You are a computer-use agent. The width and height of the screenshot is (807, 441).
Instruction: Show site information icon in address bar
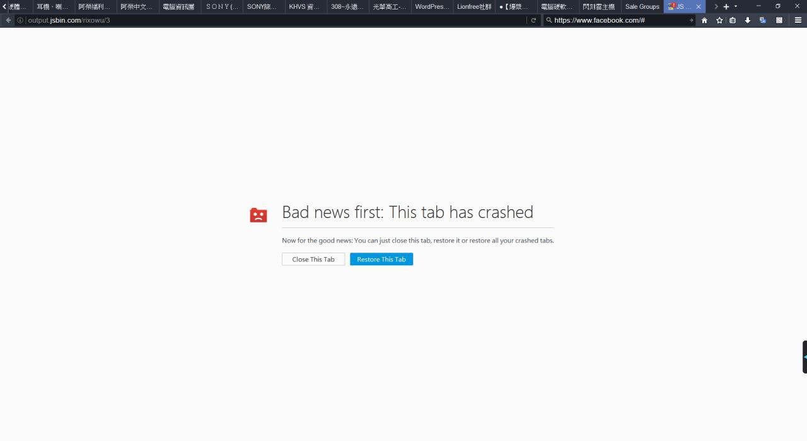pyautogui.click(x=20, y=20)
